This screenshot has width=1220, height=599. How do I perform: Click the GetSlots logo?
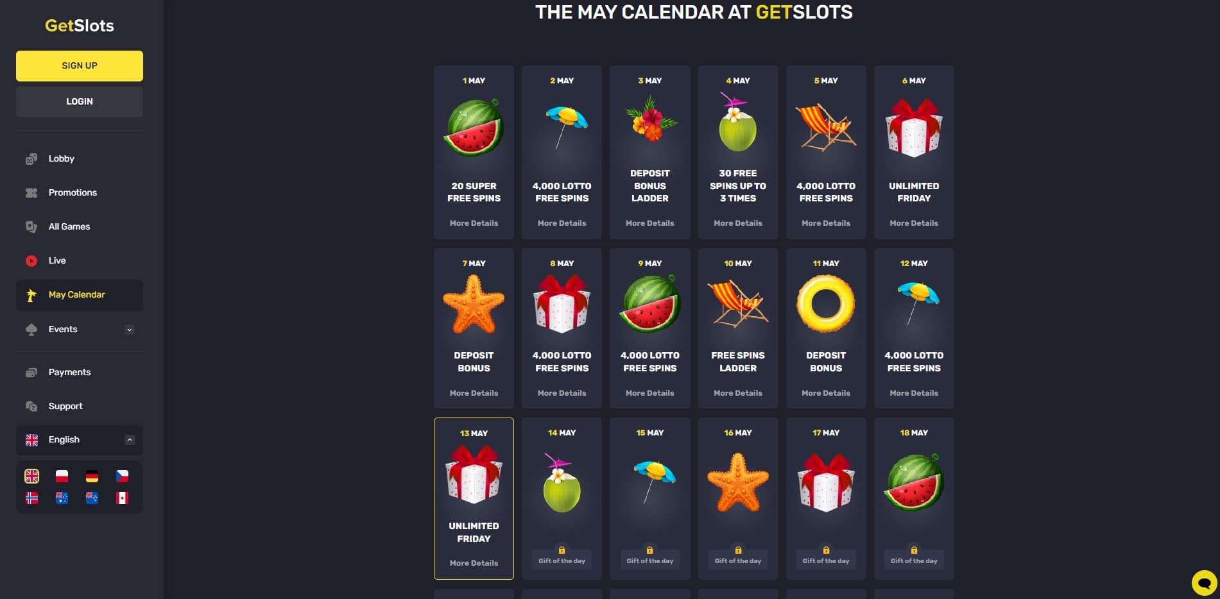tap(80, 26)
